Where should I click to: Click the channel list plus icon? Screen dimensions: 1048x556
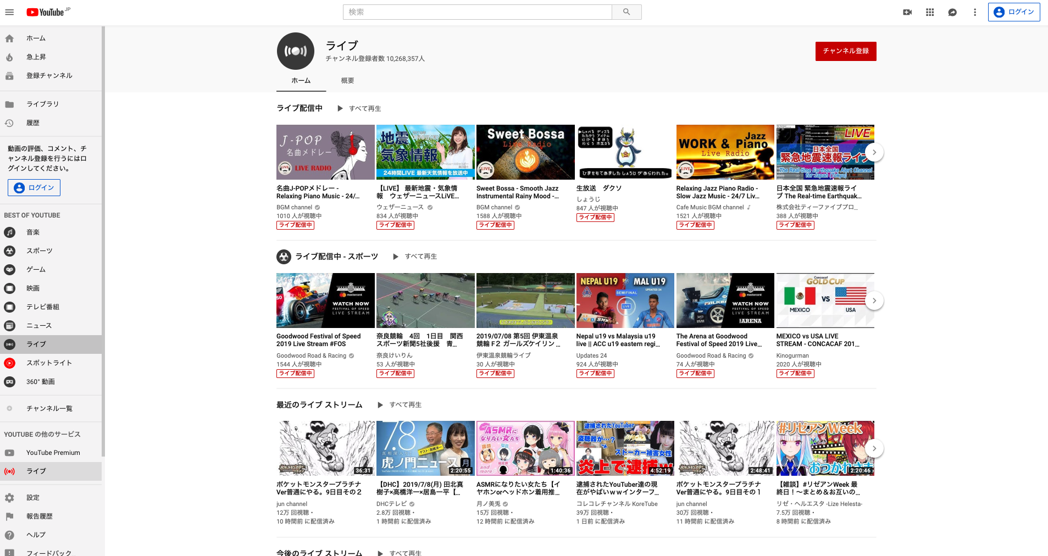(x=9, y=408)
